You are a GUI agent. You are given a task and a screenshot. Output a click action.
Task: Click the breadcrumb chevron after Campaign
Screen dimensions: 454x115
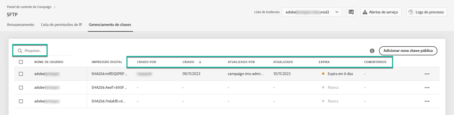[55, 7]
